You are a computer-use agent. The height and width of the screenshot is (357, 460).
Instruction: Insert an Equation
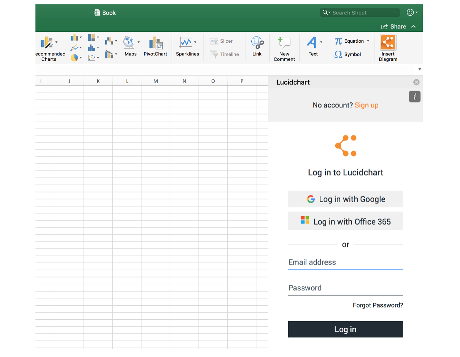tap(349, 41)
